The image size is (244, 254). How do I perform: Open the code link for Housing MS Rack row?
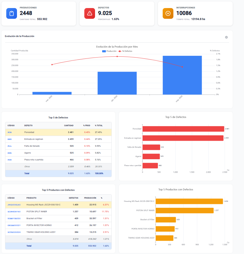pyautogui.click(x=14, y=205)
